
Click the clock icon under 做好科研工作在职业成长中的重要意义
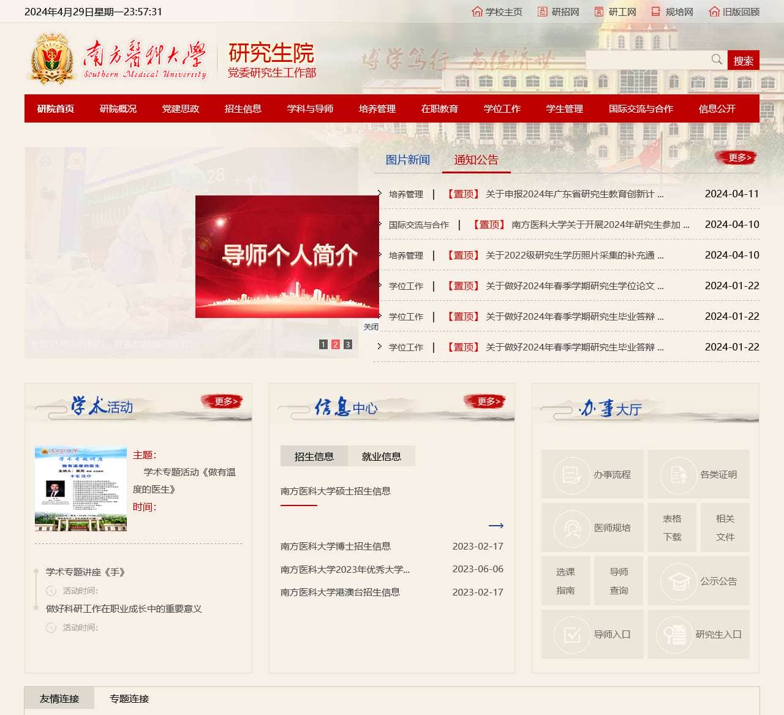click(51, 627)
